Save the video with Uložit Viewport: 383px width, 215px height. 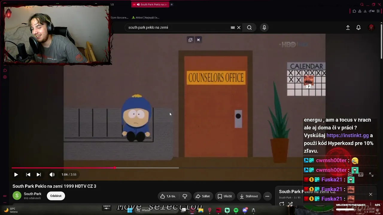tap(225, 196)
